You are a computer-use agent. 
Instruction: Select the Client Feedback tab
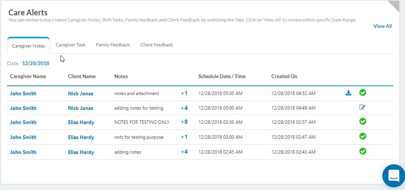tap(157, 45)
